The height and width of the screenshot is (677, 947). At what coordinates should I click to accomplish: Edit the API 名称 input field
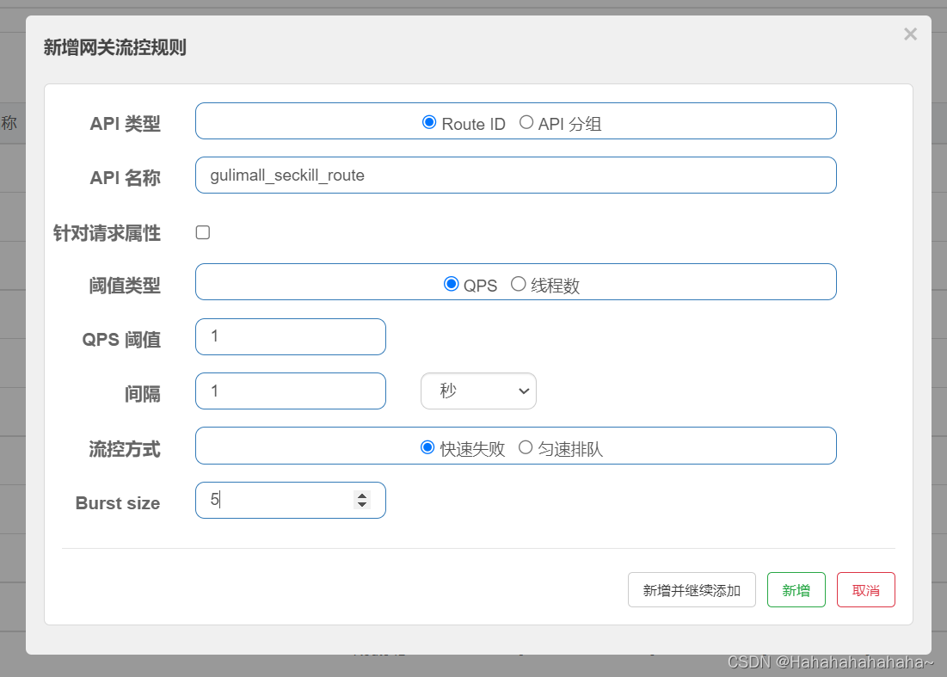pos(516,175)
